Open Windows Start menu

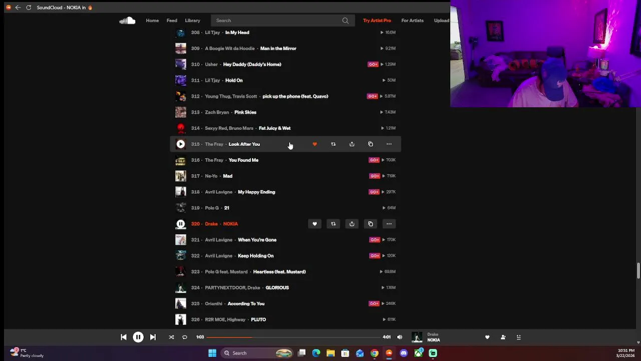pyautogui.click(x=212, y=353)
